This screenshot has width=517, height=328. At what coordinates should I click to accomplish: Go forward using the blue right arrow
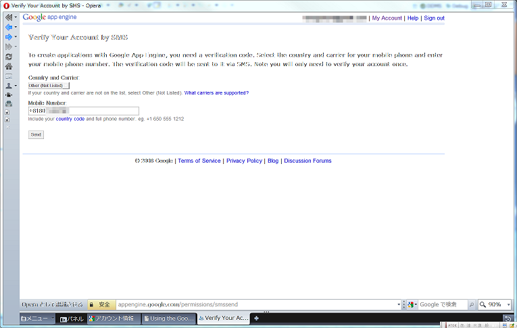9,36
